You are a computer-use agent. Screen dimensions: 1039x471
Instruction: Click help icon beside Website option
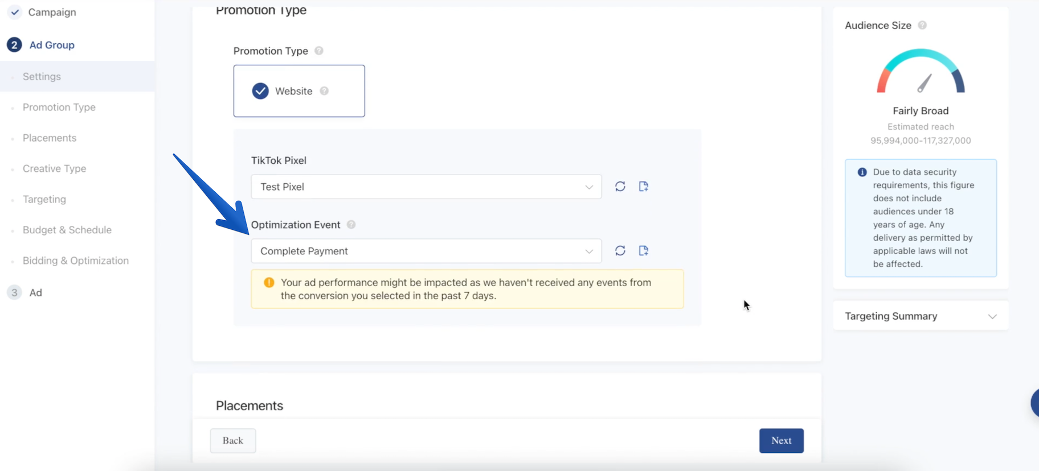(x=324, y=91)
